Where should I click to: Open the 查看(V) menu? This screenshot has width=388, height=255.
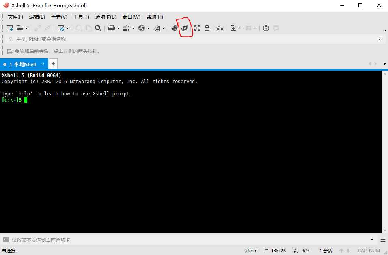tap(59, 17)
